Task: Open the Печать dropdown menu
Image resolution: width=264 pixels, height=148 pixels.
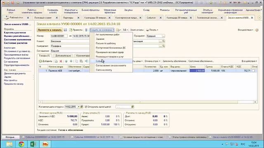Action: pos(152,30)
